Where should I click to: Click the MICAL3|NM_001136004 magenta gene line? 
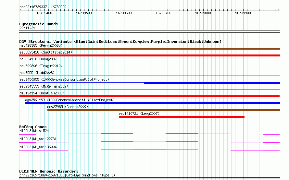(x=149, y=150)
